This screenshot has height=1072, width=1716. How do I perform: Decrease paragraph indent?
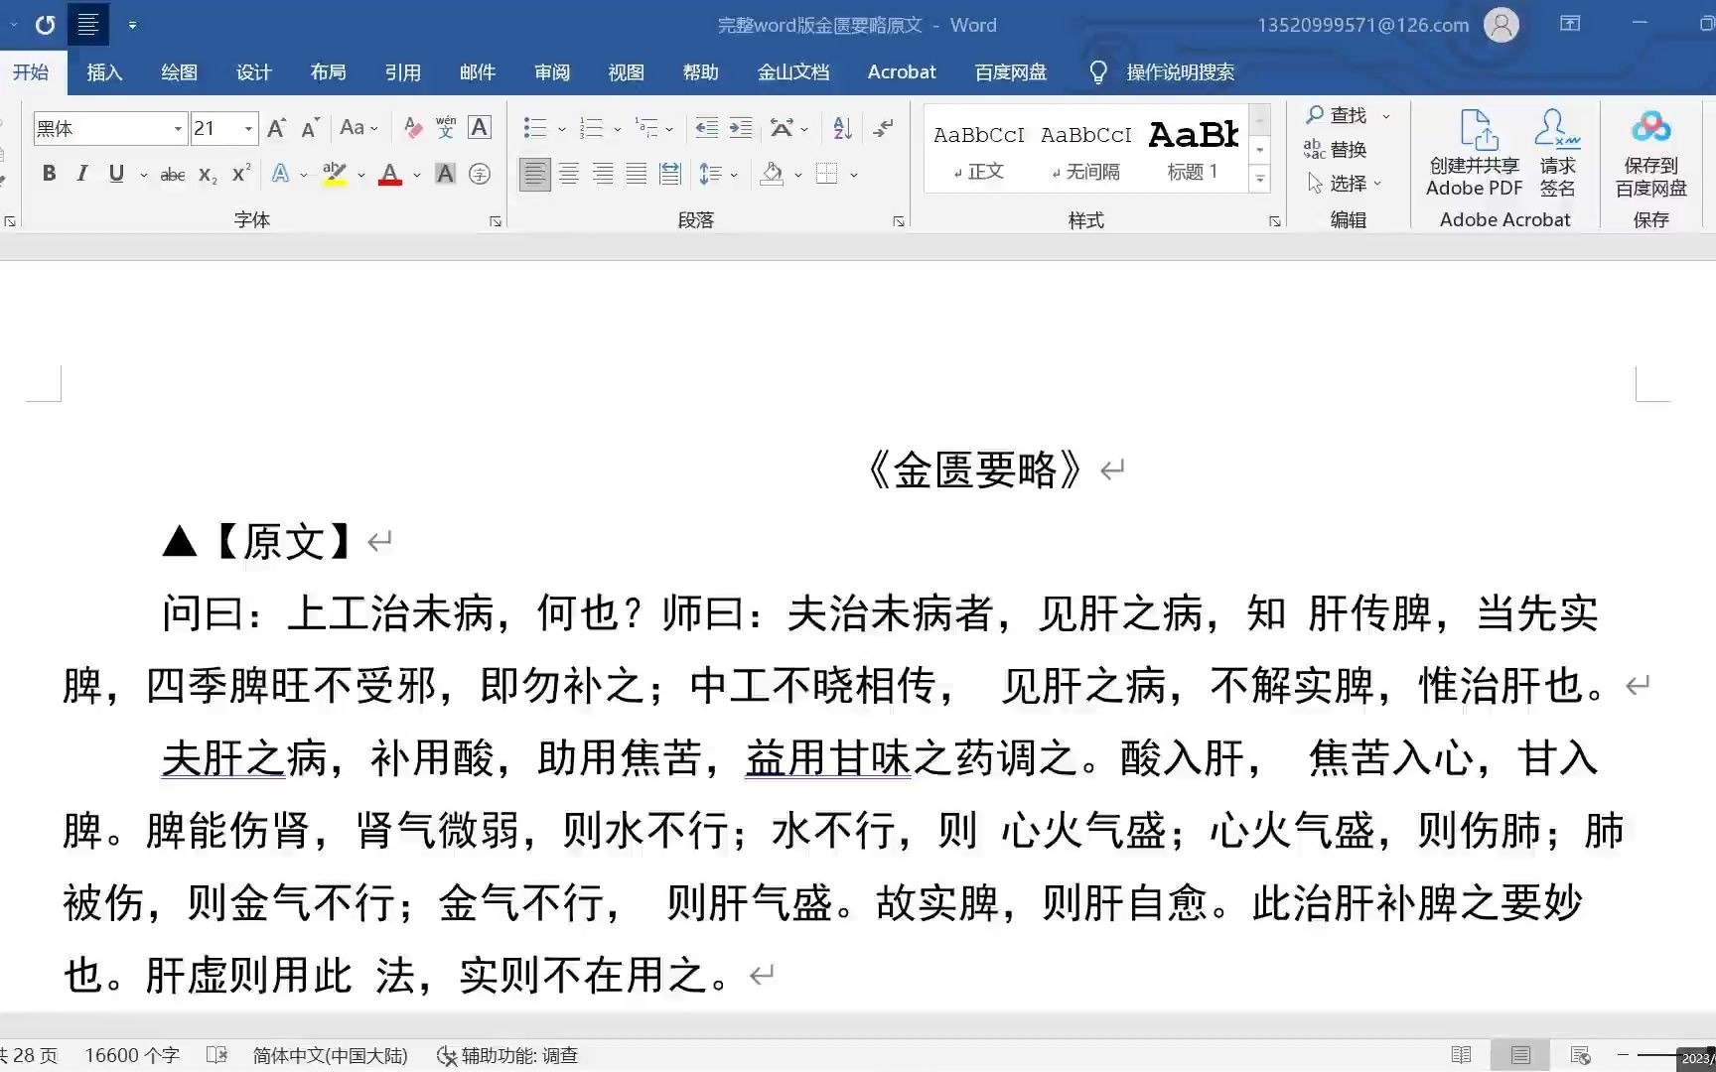pyautogui.click(x=707, y=128)
